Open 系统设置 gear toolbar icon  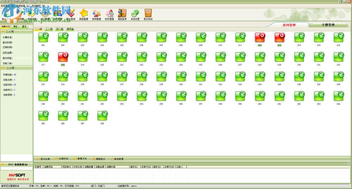pos(135,14)
